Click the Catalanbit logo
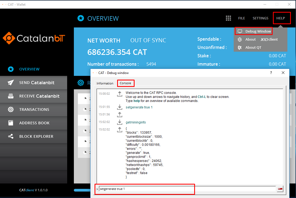The width and height of the screenshot is (296, 198). coord(34,38)
